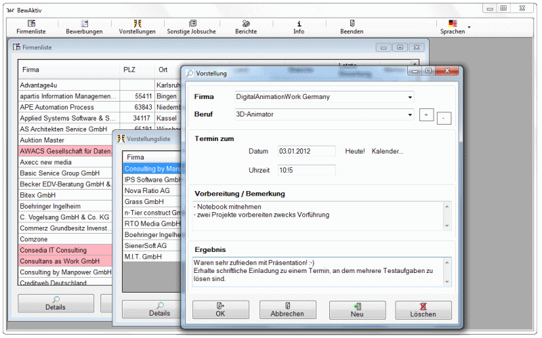Confirm with the OK button
This screenshot has height=338, width=542.
pyautogui.click(x=221, y=310)
